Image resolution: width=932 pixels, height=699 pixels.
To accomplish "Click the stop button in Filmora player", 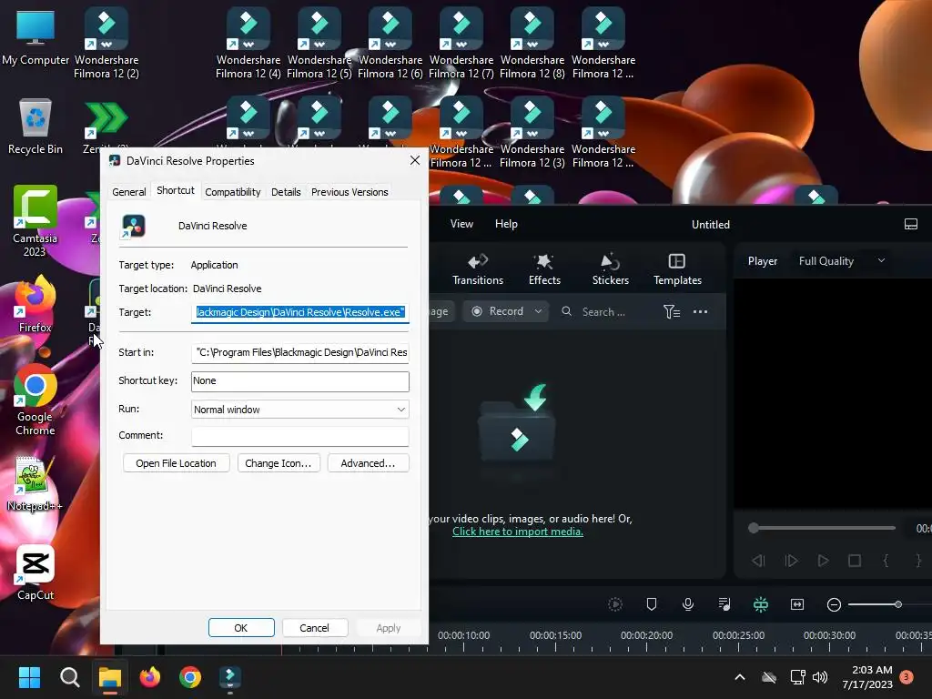I will 855,561.
